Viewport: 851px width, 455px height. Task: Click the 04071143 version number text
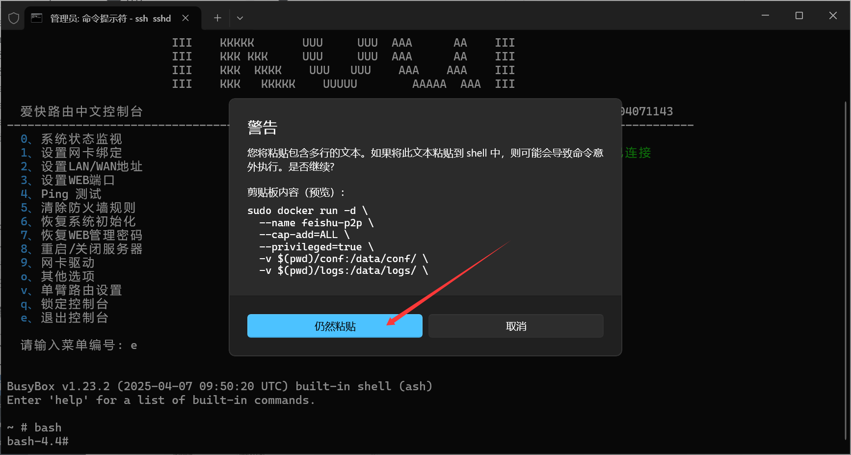pyautogui.click(x=647, y=111)
